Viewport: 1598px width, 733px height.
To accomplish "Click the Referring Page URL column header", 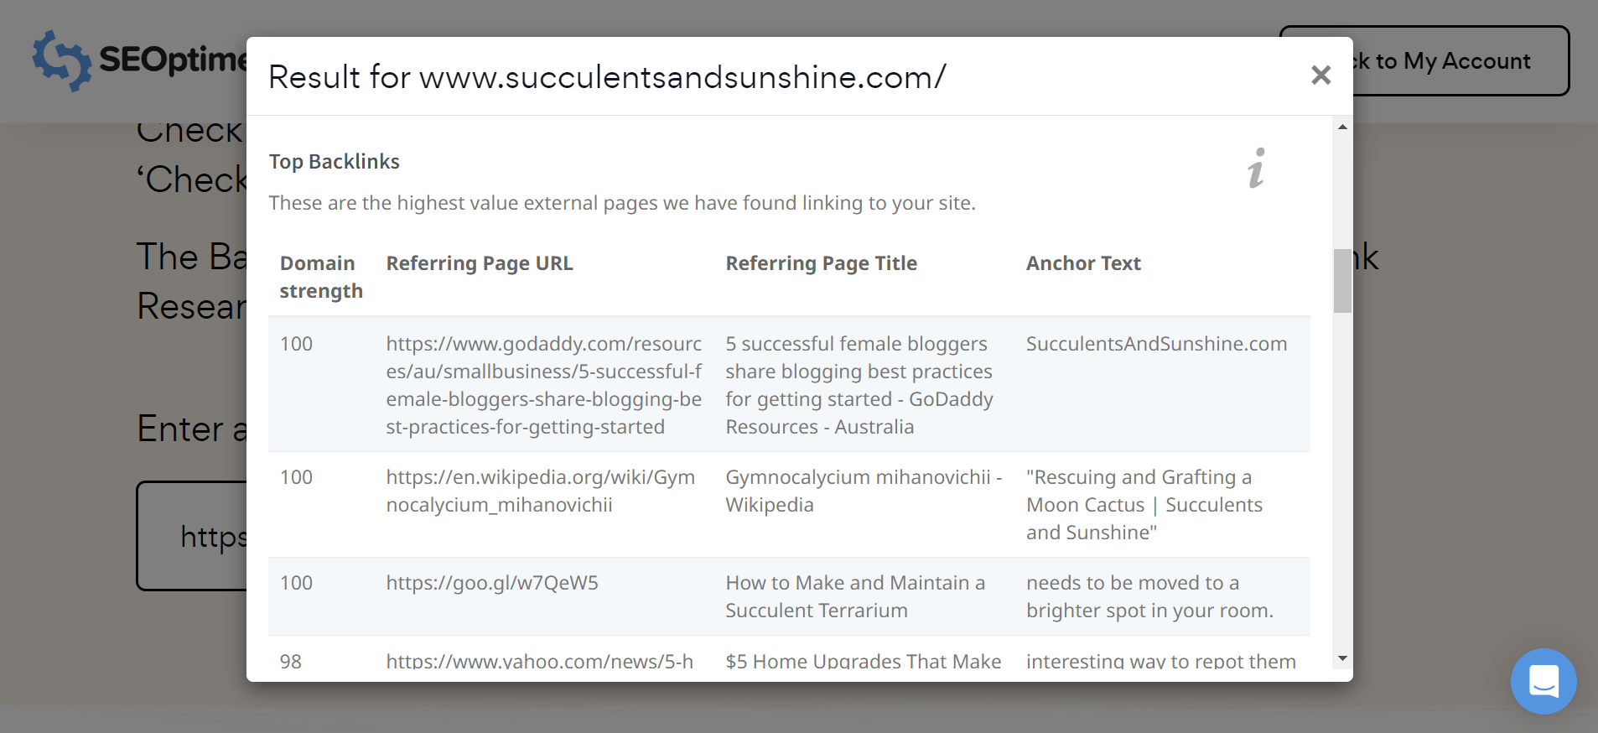I will pyautogui.click(x=479, y=263).
